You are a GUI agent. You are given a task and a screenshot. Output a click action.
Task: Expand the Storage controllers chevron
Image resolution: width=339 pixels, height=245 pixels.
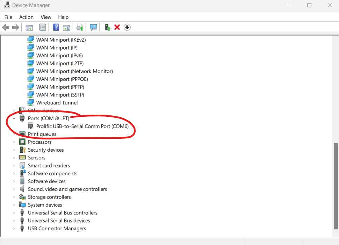click(14, 197)
